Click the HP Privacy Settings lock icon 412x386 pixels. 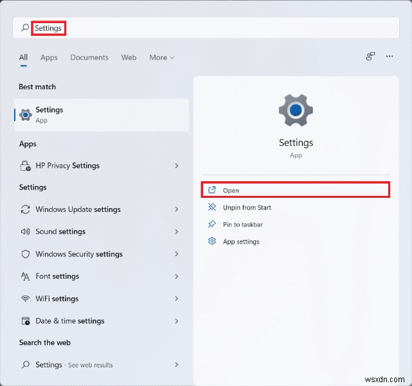[x=26, y=166]
